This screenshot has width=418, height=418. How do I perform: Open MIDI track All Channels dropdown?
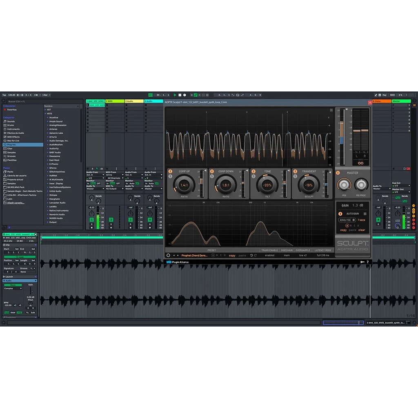point(115,178)
